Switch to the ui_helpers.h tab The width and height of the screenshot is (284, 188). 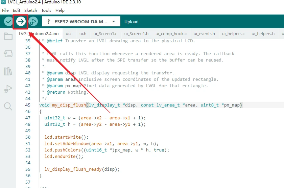tap(263, 34)
